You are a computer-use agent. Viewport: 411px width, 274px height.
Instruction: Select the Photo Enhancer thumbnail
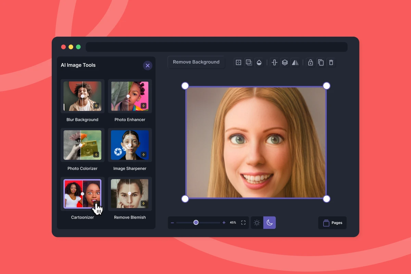pyautogui.click(x=130, y=96)
